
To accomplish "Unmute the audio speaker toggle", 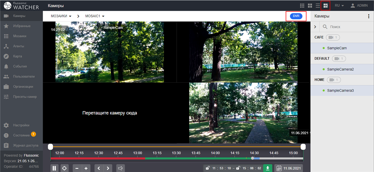I will (x=121, y=168).
